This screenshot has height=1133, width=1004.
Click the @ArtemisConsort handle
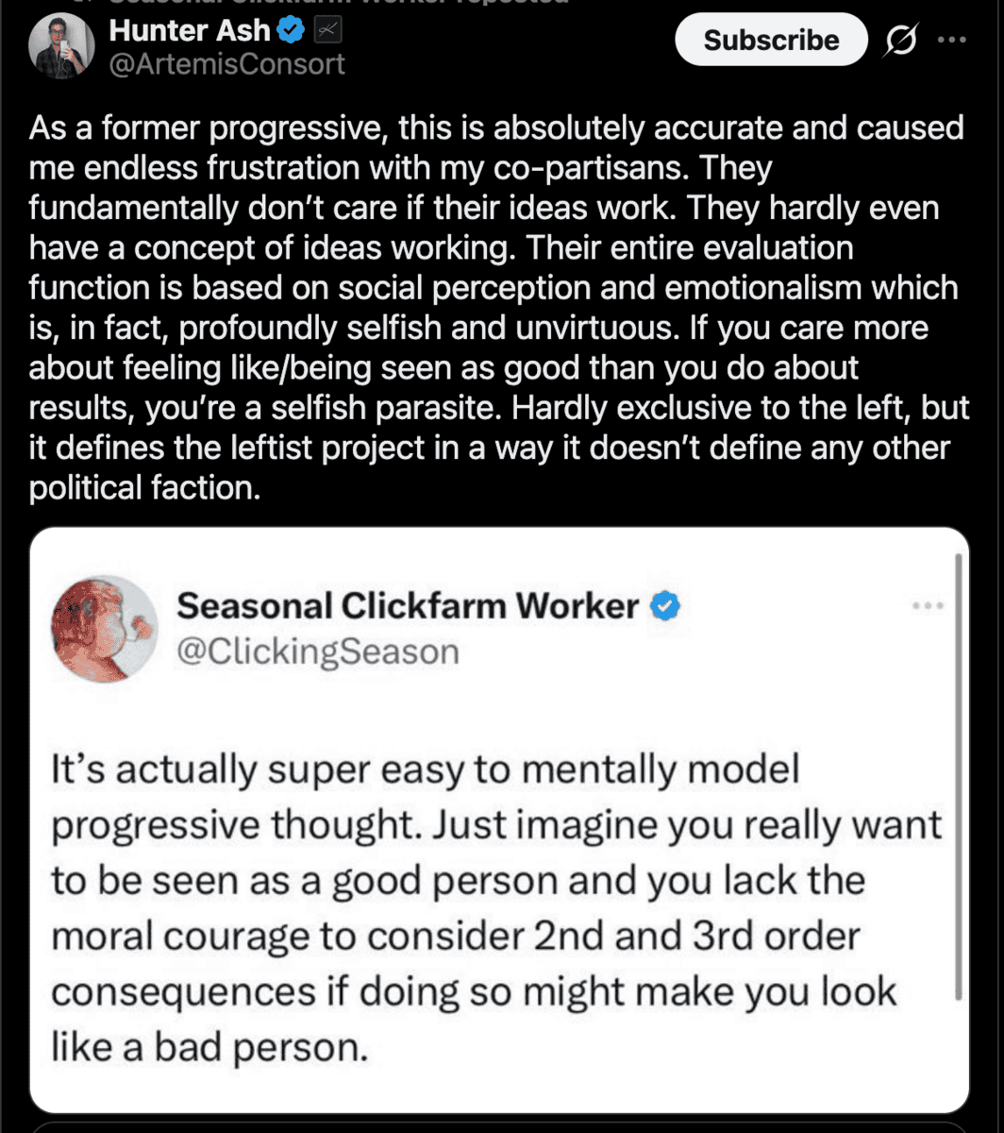pos(226,64)
